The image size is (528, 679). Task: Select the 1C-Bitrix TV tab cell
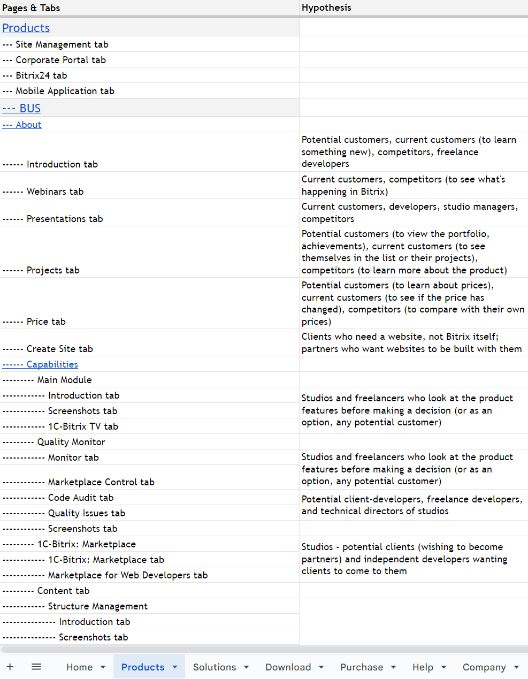(149, 426)
